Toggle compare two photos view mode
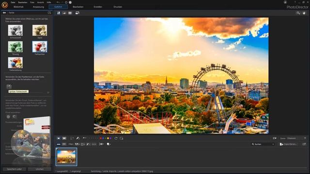310x174 pixels. coord(64,138)
